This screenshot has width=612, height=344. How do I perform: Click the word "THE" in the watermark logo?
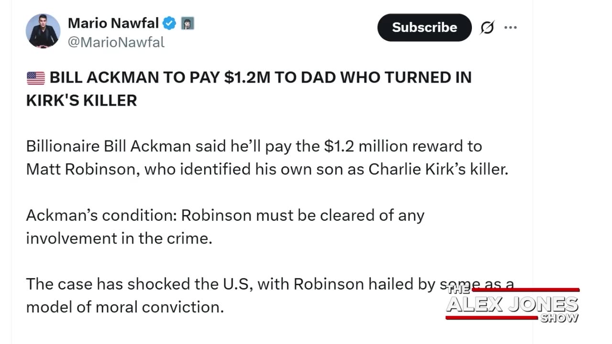click(x=458, y=289)
